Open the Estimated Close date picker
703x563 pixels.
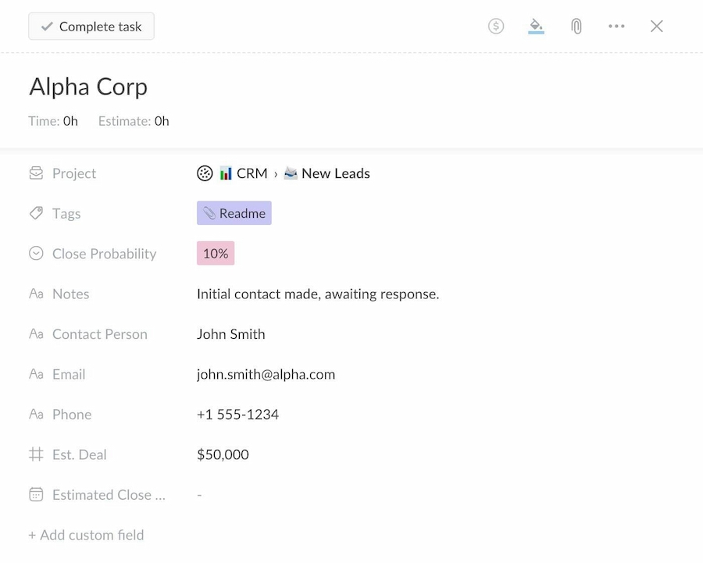[199, 494]
